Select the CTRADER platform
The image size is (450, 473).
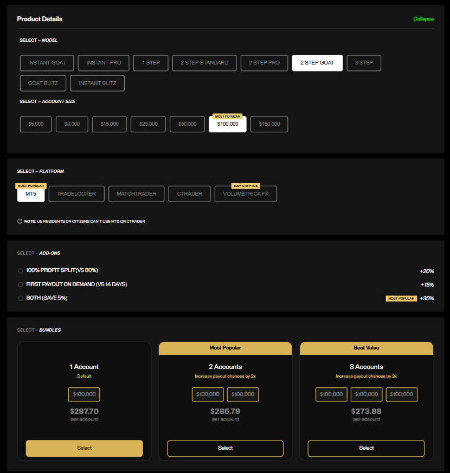tap(189, 193)
